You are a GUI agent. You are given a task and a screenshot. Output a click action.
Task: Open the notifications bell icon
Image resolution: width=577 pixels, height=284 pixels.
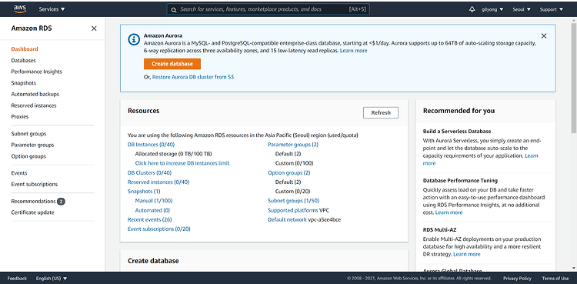[x=472, y=9]
